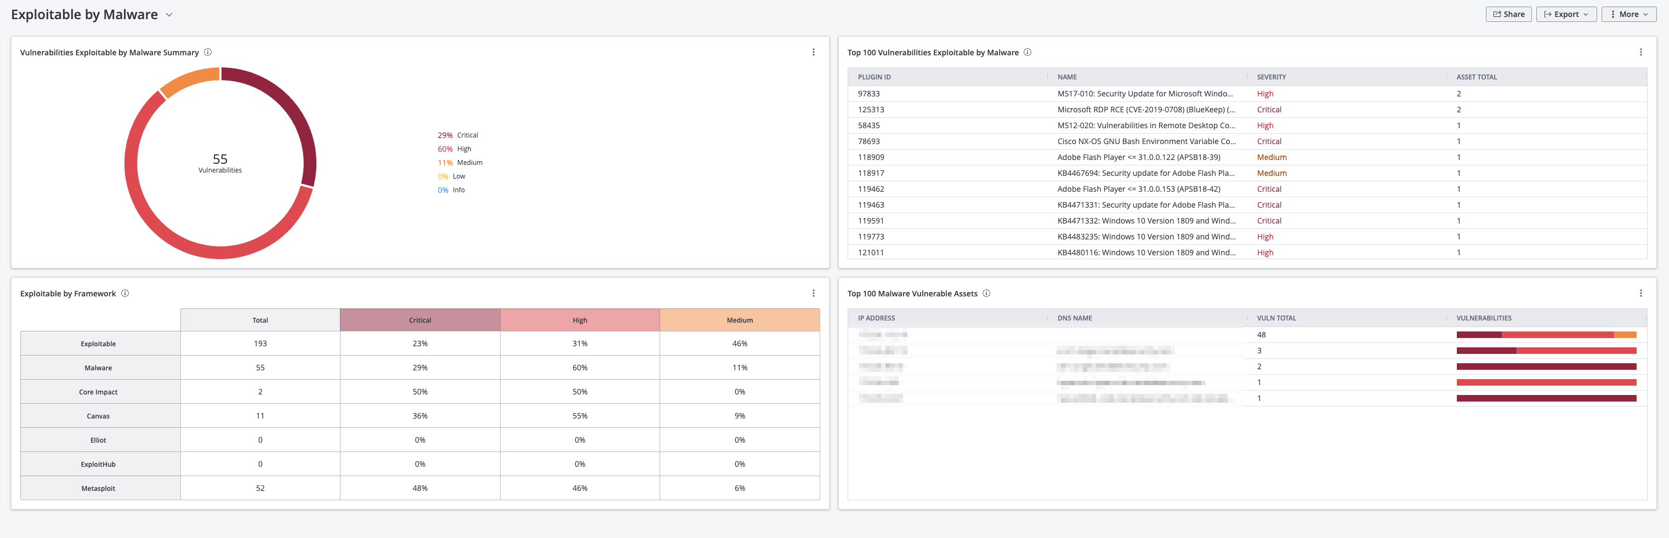Open the Exploitable by Malware dashboard dropdown chevron
This screenshot has width=1669, height=538.
click(x=169, y=15)
